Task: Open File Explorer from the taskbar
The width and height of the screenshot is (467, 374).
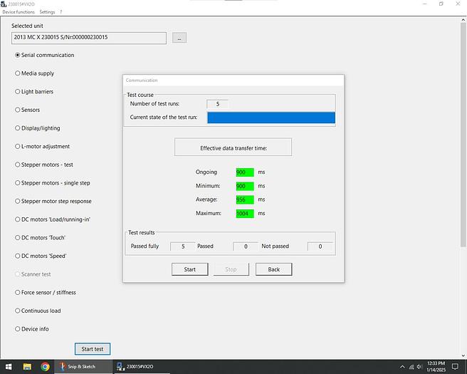Action: point(27,367)
